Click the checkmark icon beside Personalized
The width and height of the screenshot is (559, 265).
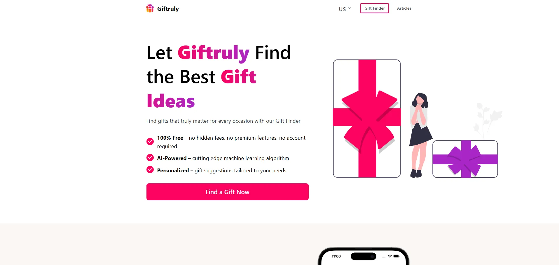(150, 170)
